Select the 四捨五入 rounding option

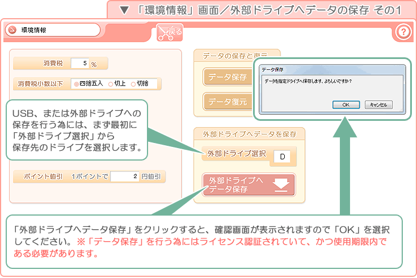(x=89, y=83)
